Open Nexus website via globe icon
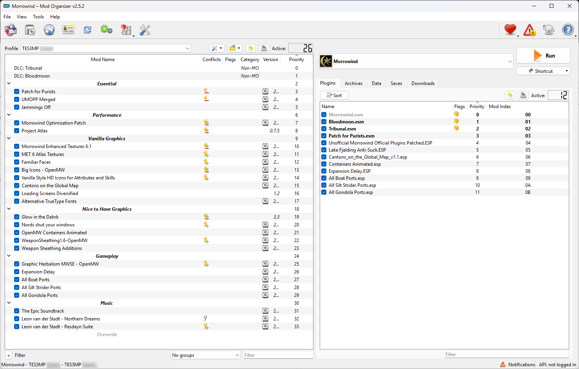This screenshot has width=579, height=369. click(x=49, y=30)
